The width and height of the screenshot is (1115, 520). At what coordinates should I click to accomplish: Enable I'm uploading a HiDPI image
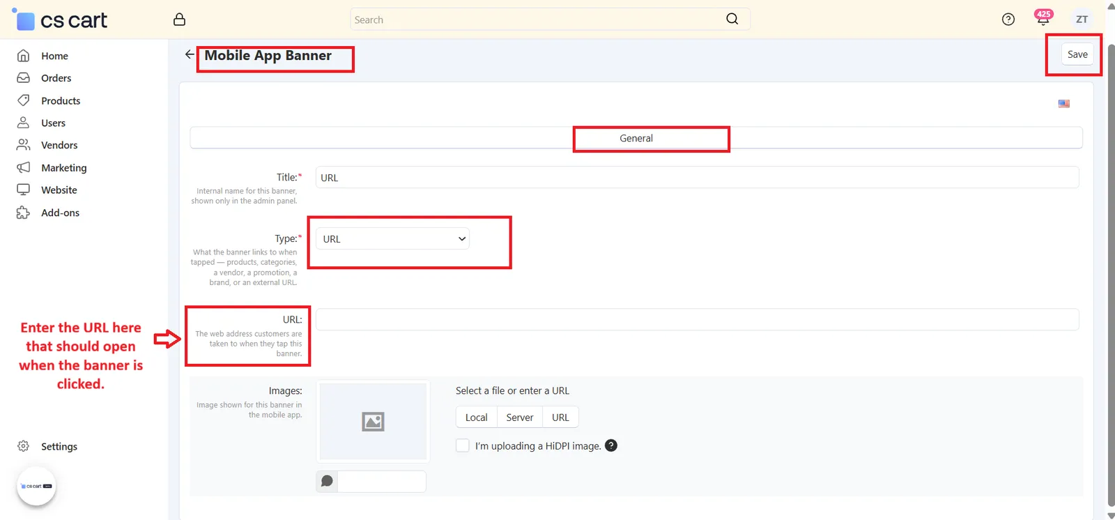tap(462, 445)
